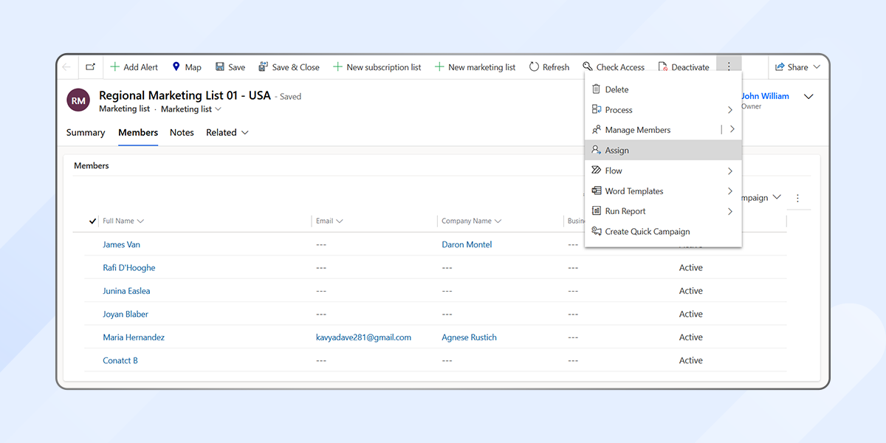The height and width of the screenshot is (443, 886).
Task: Open the Maria Hernandez contact link
Action: coord(134,337)
